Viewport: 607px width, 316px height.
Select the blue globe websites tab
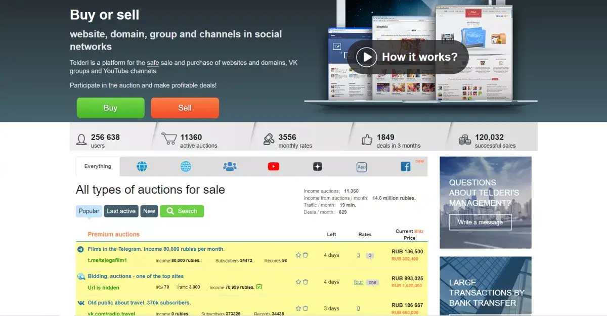point(142,166)
